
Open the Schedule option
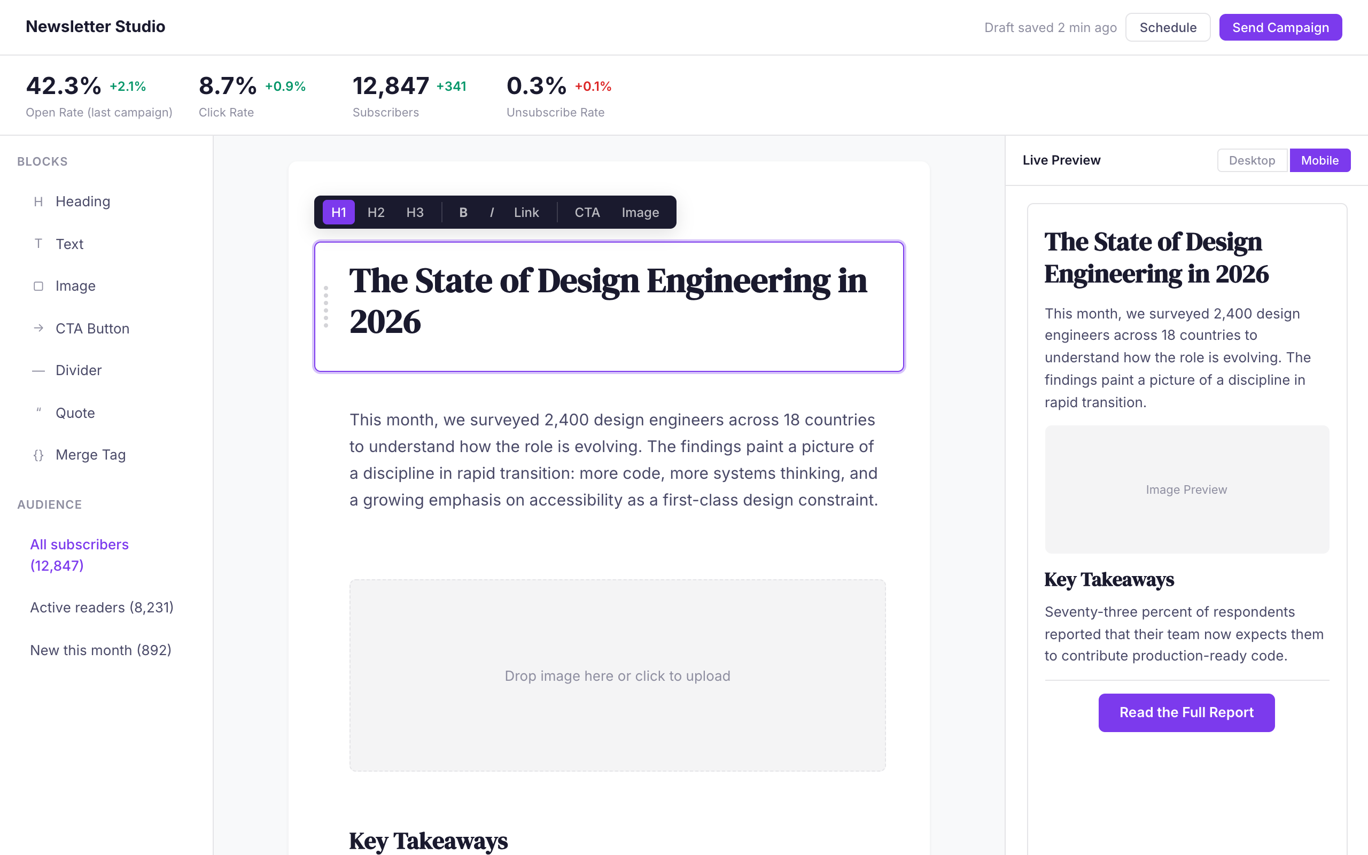tap(1167, 28)
